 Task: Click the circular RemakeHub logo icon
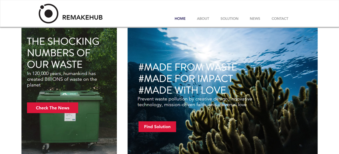click(48, 13)
